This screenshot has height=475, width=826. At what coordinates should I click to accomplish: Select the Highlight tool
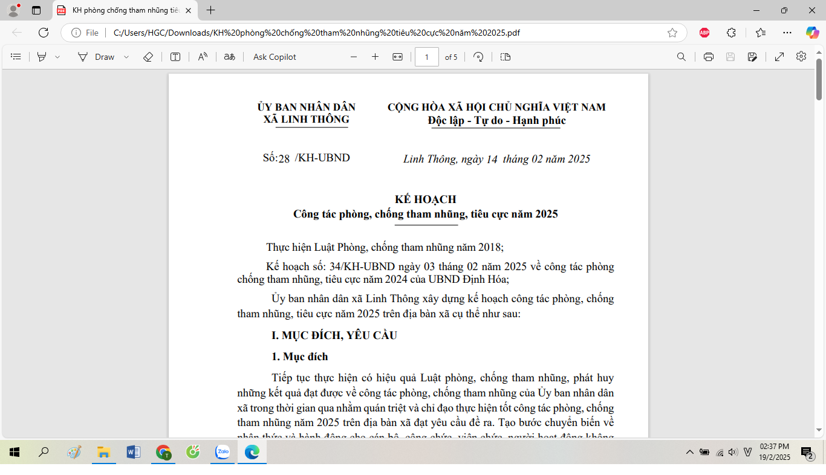42,57
